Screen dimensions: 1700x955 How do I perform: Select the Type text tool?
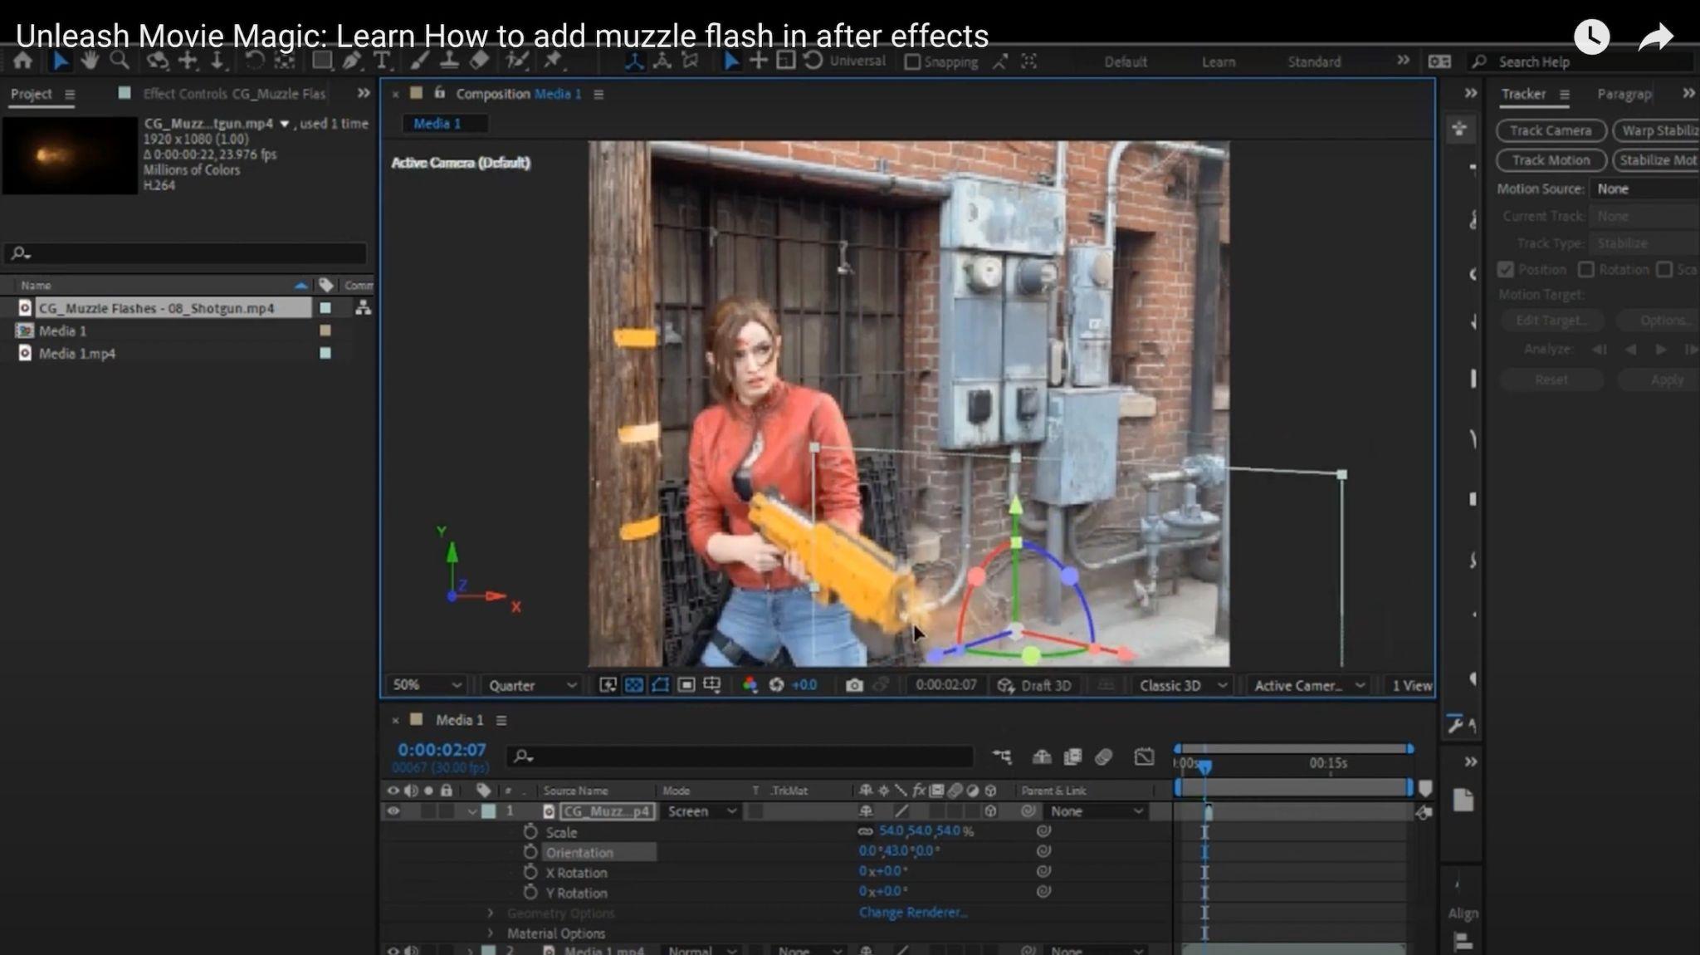381,61
